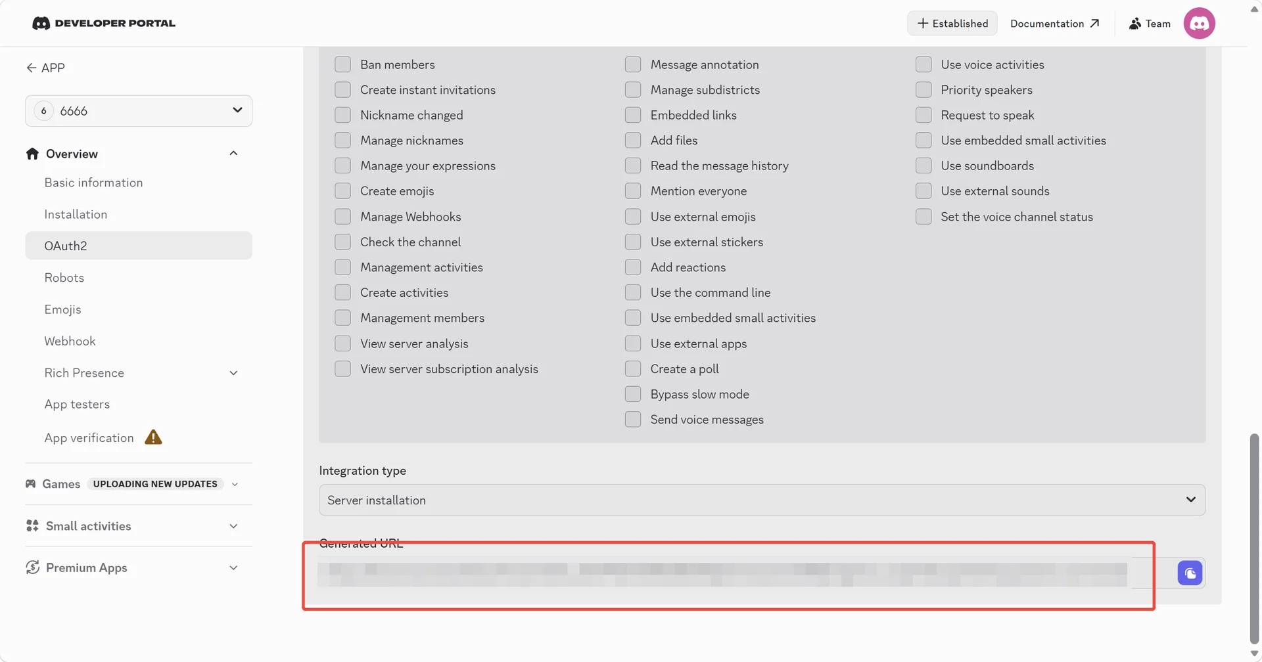Open the 6666 app selector dropdown
This screenshot has height=662, width=1262.
139,111
